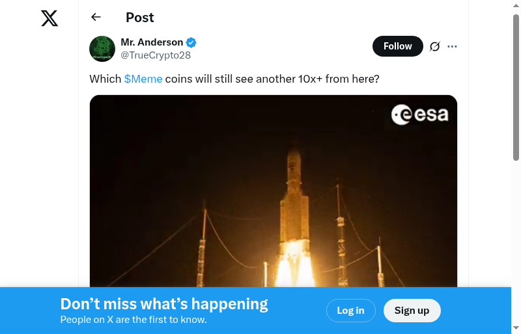521x334 pixels.
Task: Open the rocket launch image
Action: [274, 195]
